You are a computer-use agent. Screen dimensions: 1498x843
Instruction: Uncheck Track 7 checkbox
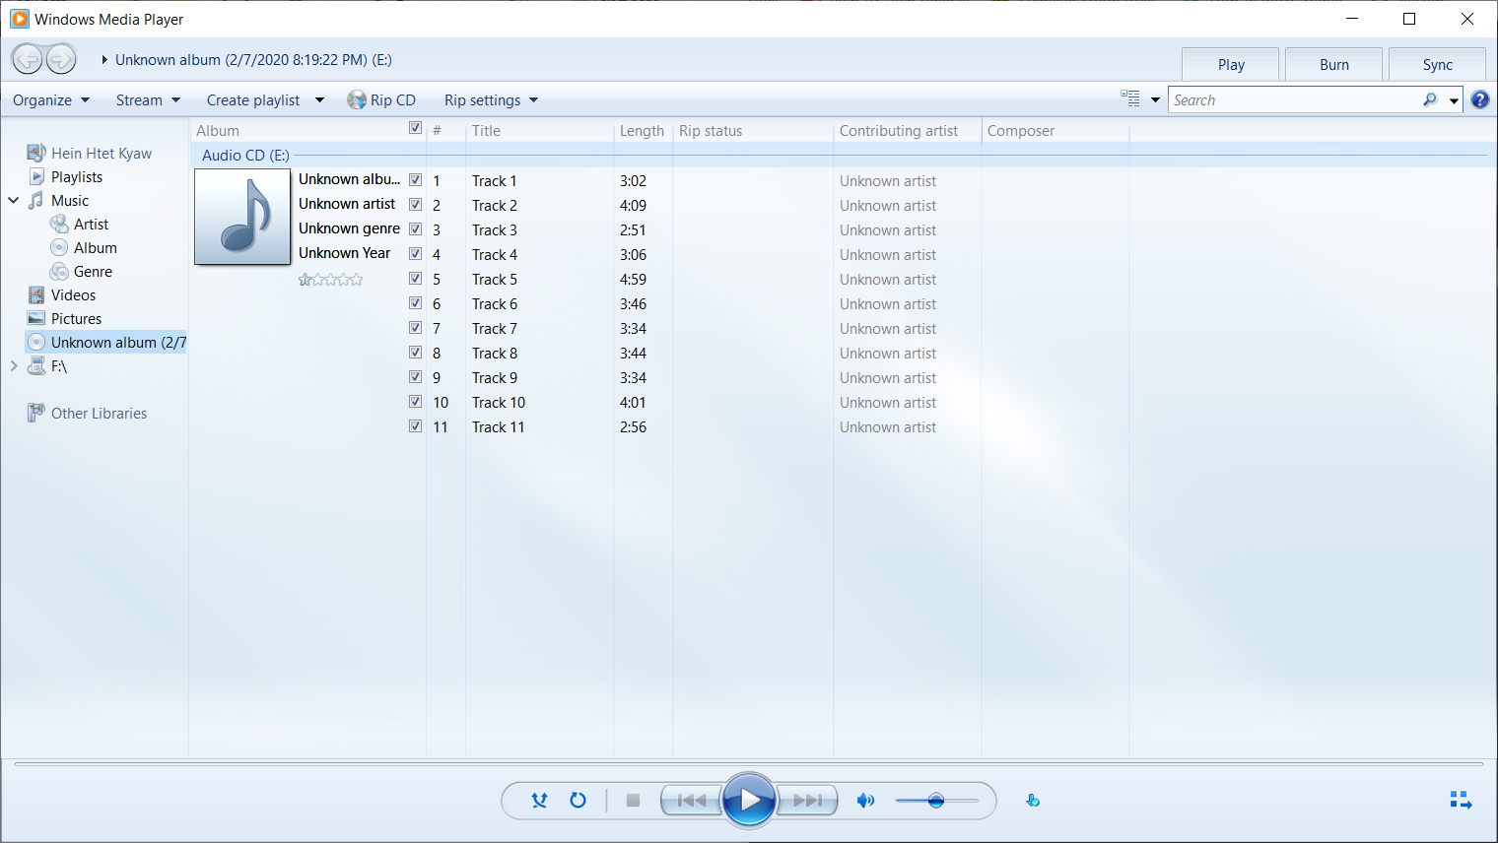pyautogui.click(x=415, y=328)
